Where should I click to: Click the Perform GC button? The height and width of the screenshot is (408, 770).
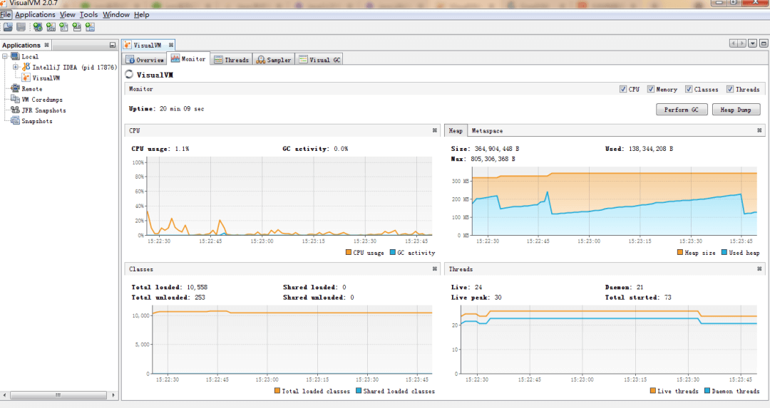[681, 110]
